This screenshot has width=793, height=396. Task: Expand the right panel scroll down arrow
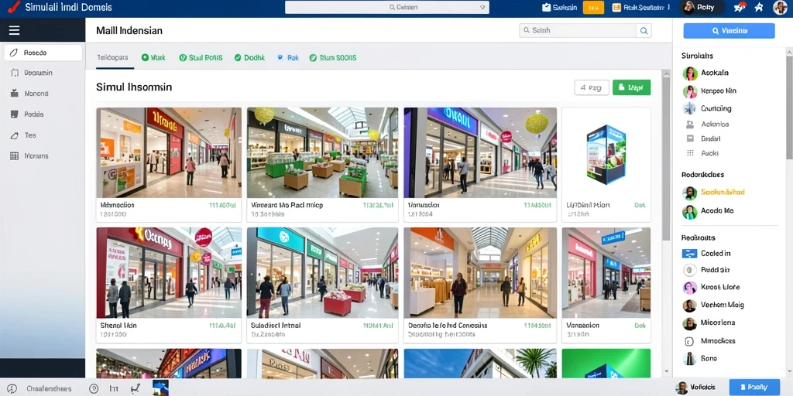pos(788,371)
